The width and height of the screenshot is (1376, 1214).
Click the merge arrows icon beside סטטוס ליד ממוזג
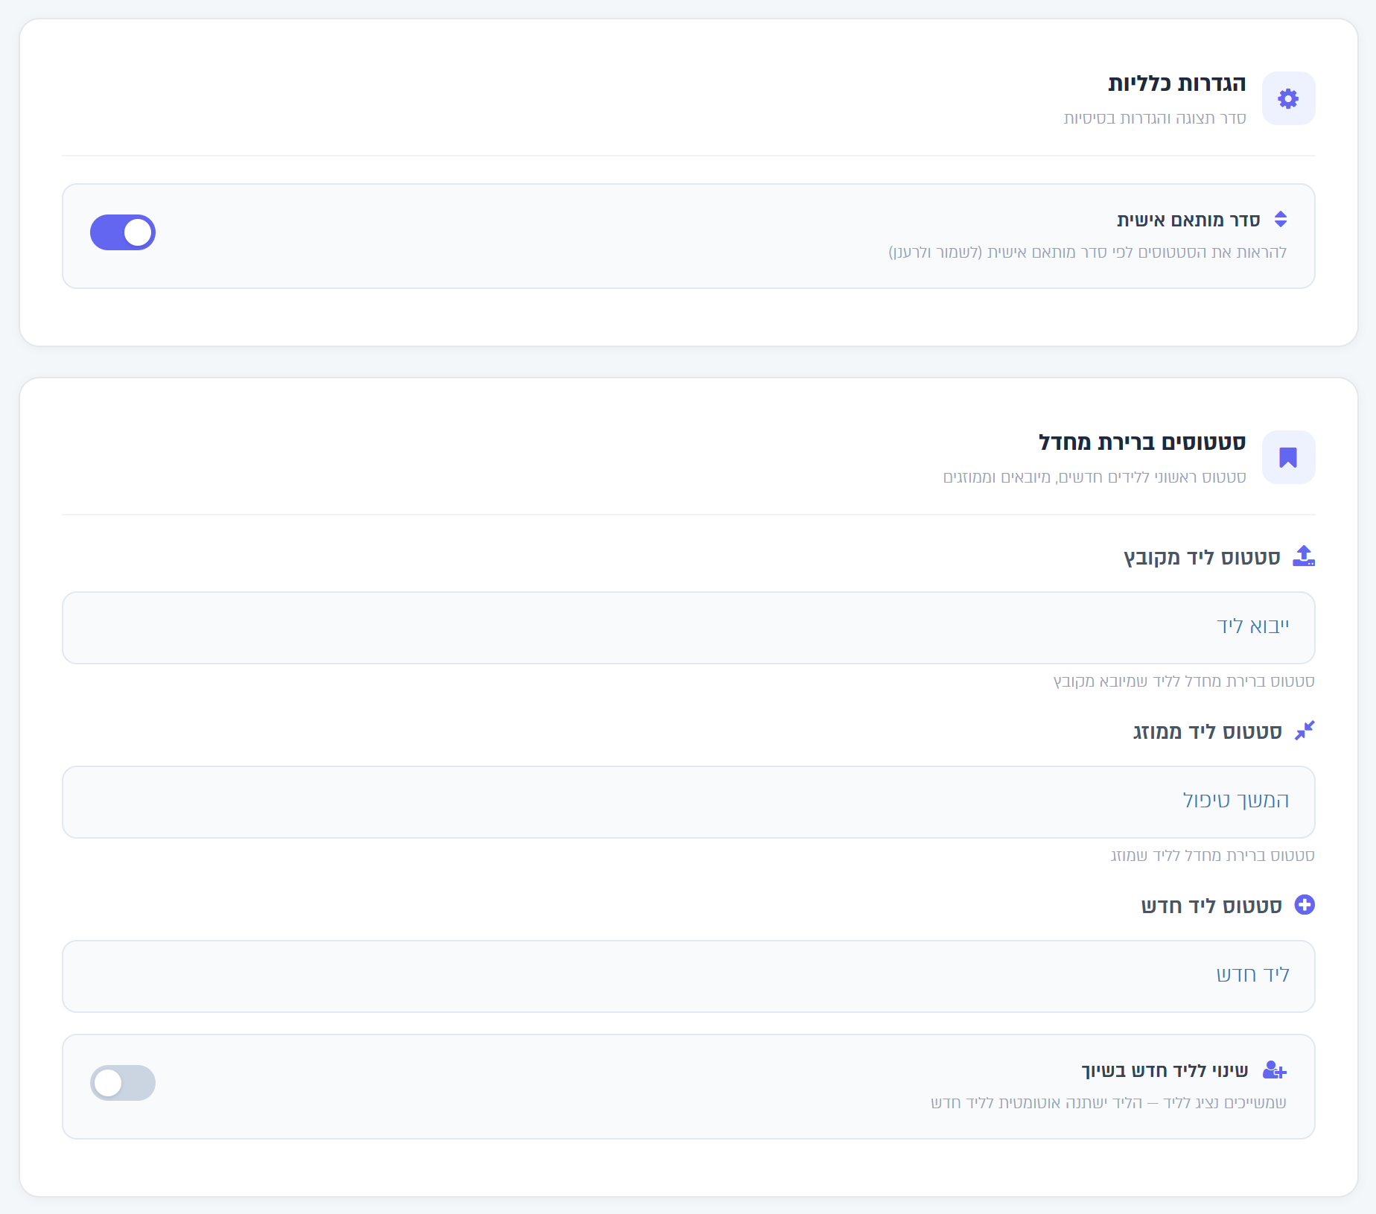pyautogui.click(x=1305, y=731)
